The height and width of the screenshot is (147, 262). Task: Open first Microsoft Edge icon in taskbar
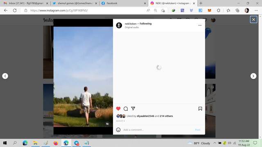tap(25, 143)
